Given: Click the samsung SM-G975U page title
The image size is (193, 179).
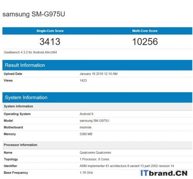Looking at the screenshot, I should (x=34, y=14).
